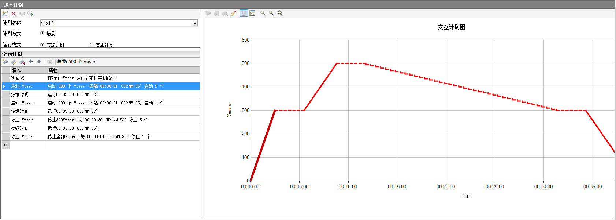This screenshot has height=220, width=616.
Task: Click the delete action icon in 全局计划 toolbar
Action: (22, 62)
